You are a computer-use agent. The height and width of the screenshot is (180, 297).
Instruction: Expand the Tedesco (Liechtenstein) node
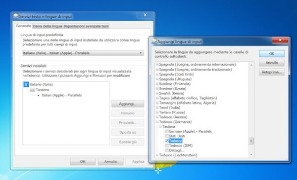[157, 155]
